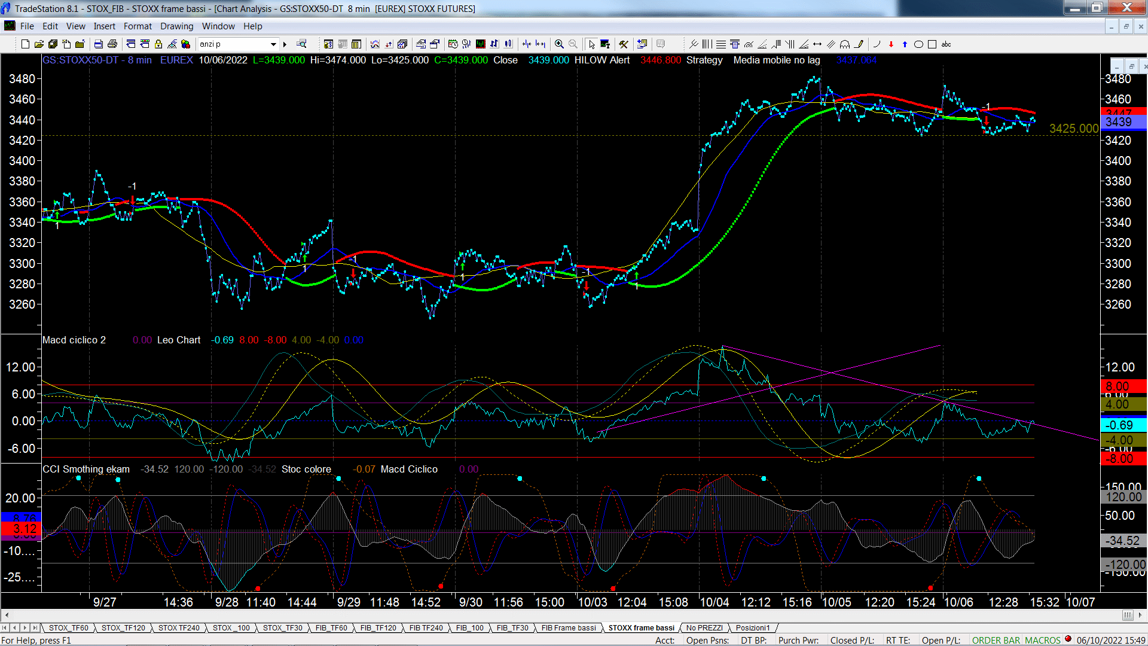Click the 3425.000 price level label
The width and height of the screenshot is (1148, 646).
1074,129
